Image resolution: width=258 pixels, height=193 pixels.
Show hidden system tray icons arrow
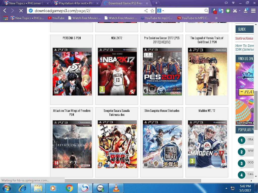[227, 188]
